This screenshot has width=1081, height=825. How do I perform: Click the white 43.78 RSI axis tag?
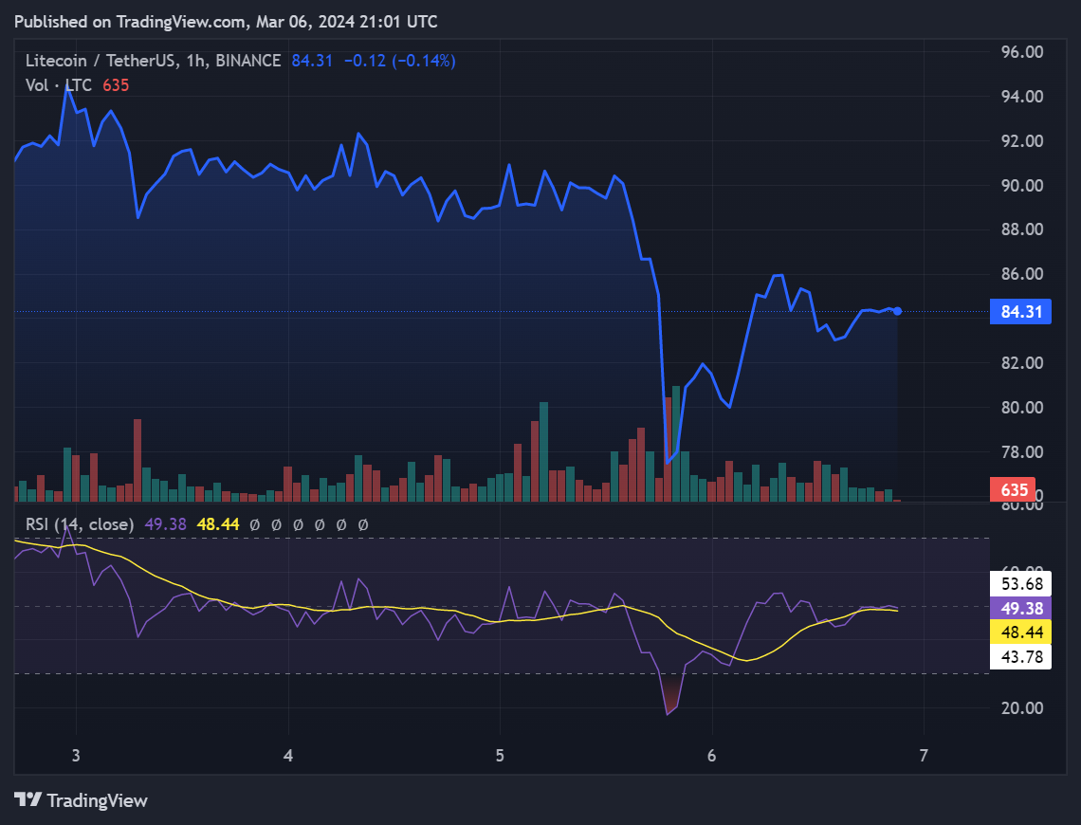tap(1019, 655)
